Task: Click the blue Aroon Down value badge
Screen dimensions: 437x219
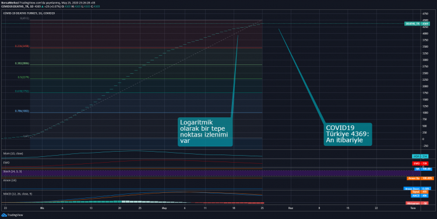Action: tap(417, 189)
